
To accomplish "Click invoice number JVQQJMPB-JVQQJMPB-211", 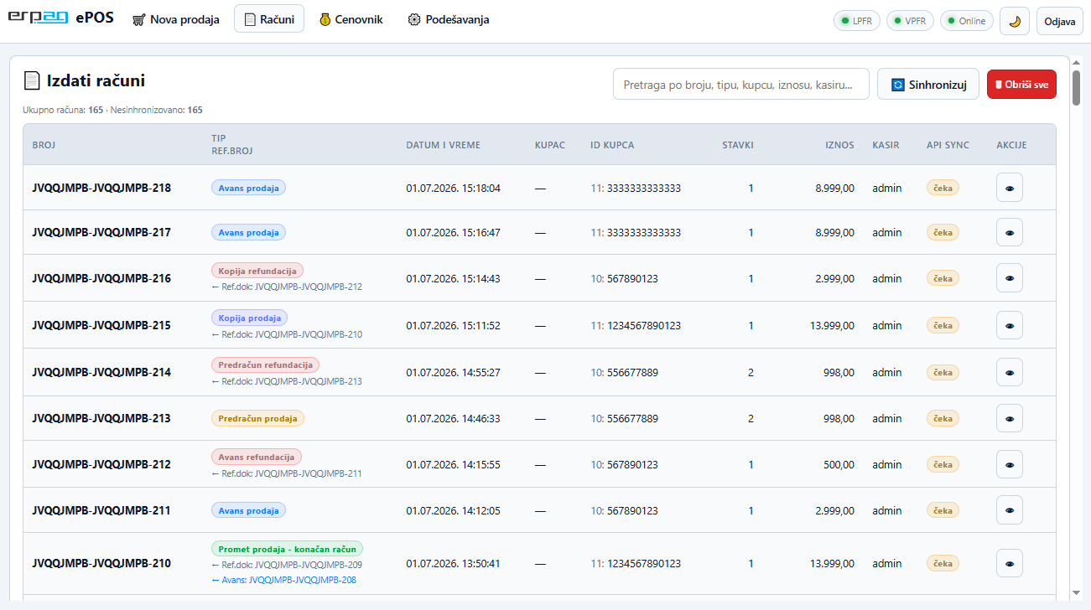I will pos(101,510).
